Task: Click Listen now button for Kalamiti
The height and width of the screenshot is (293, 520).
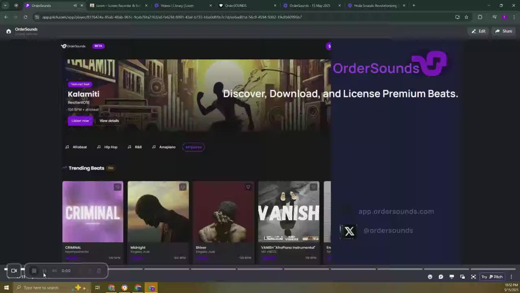Action: click(80, 121)
